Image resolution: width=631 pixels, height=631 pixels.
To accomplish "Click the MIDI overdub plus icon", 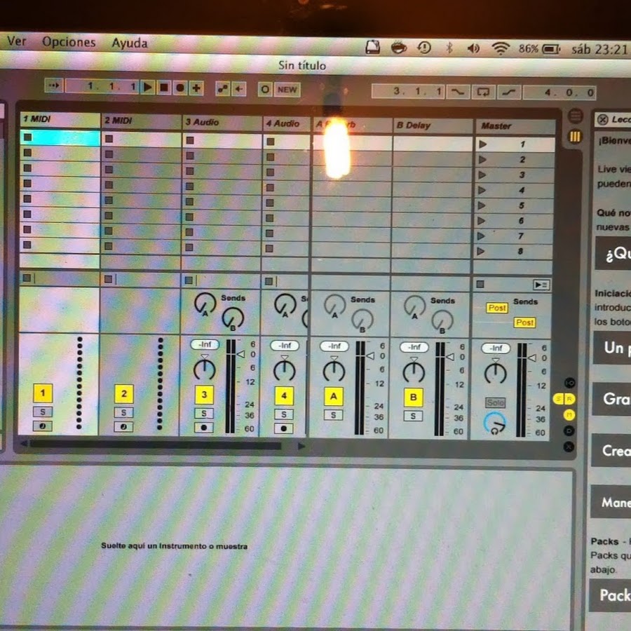I will (x=196, y=88).
